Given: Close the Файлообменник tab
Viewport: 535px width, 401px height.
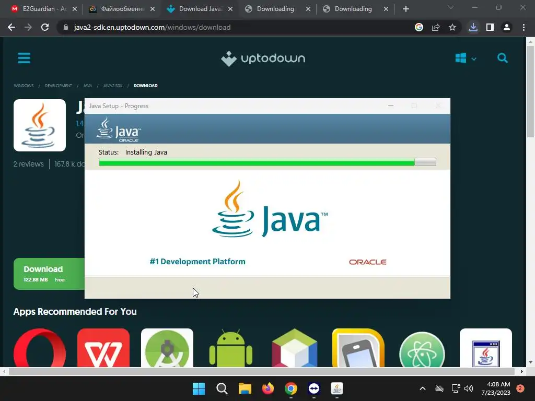Looking at the screenshot, I should [153, 9].
